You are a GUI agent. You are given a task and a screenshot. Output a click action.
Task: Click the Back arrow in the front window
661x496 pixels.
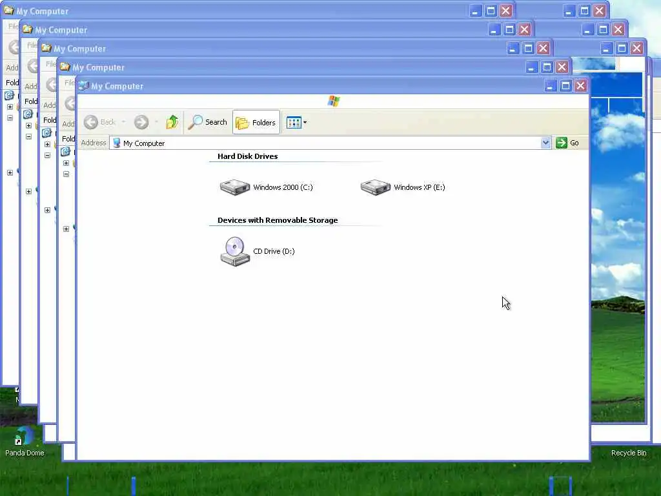click(x=90, y=122)
